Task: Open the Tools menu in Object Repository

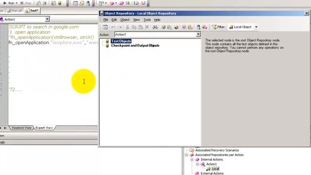Action: click(x=147, y=20)
